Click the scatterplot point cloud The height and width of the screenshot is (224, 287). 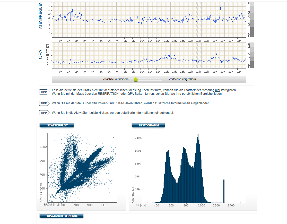(82, 168)
